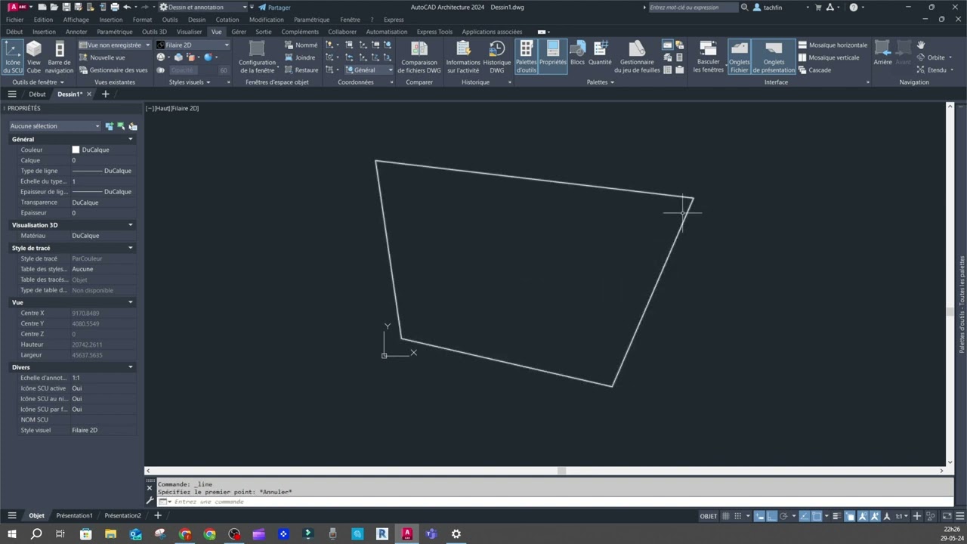Viewport: 967px width, 544px height.
Task: Open the Aucune sélection dropdown
Action: coord(54,126)
